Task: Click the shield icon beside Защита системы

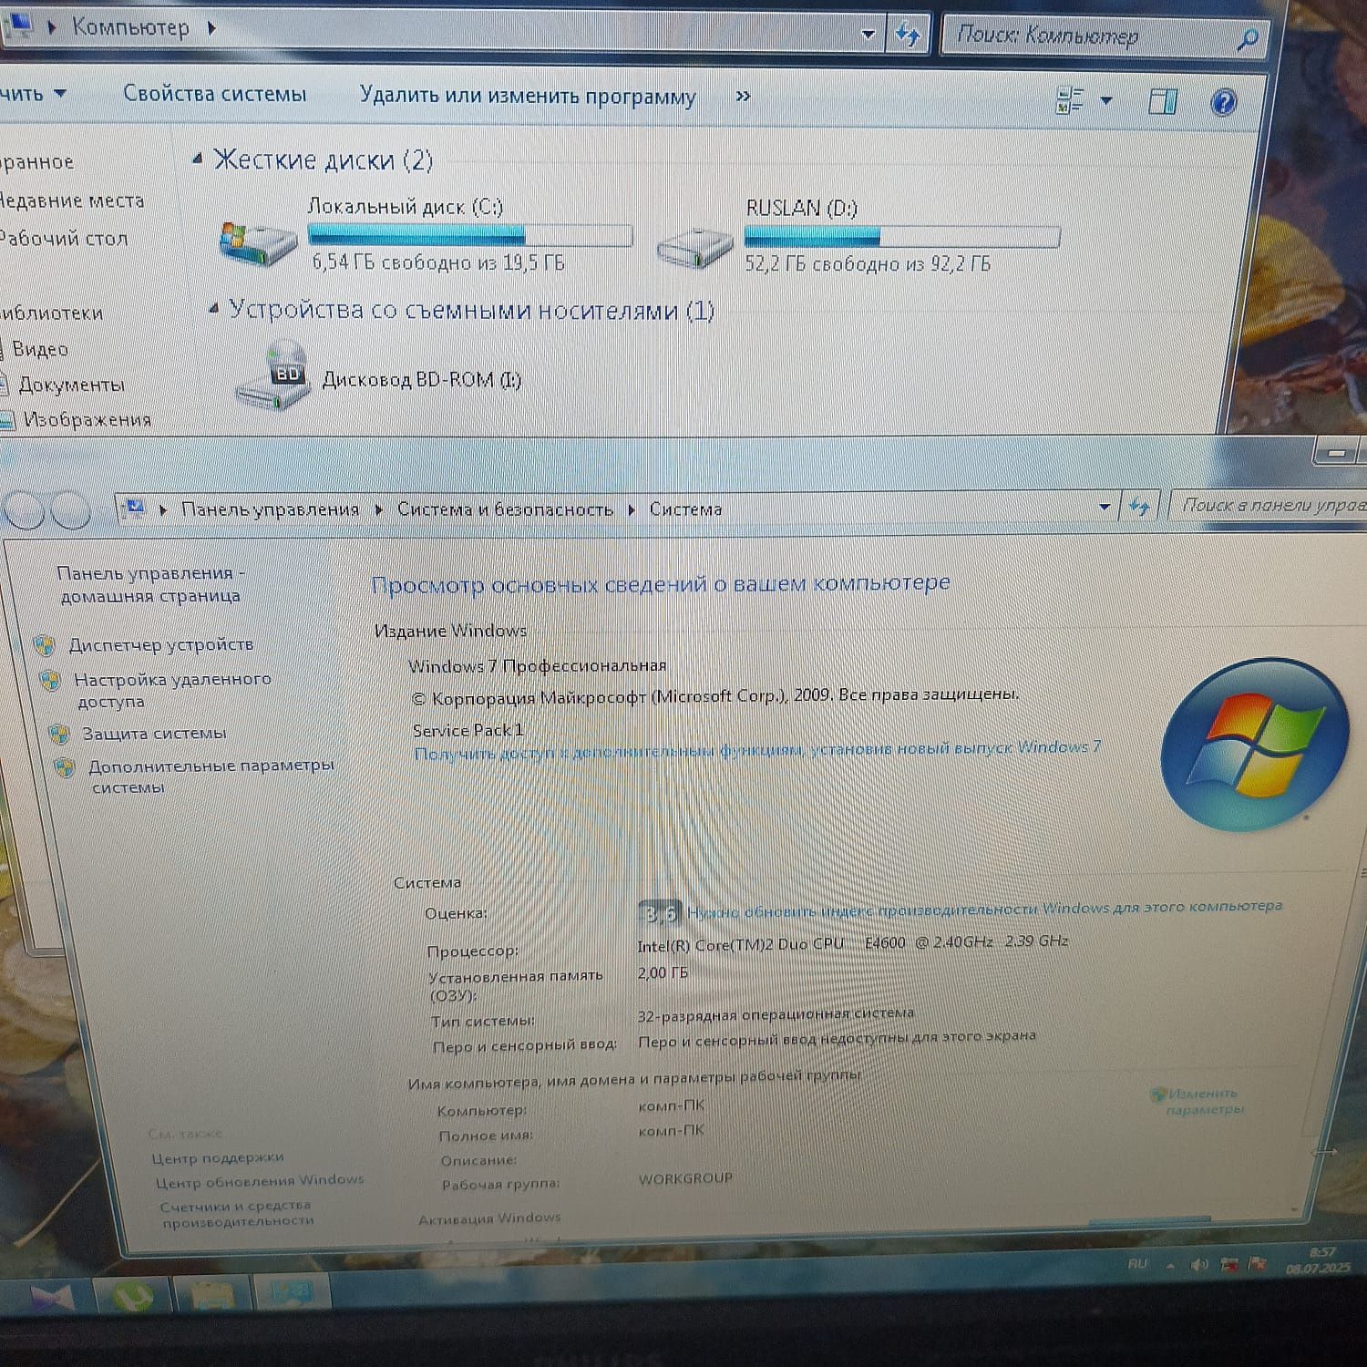Action: click(x=59, y=734)
